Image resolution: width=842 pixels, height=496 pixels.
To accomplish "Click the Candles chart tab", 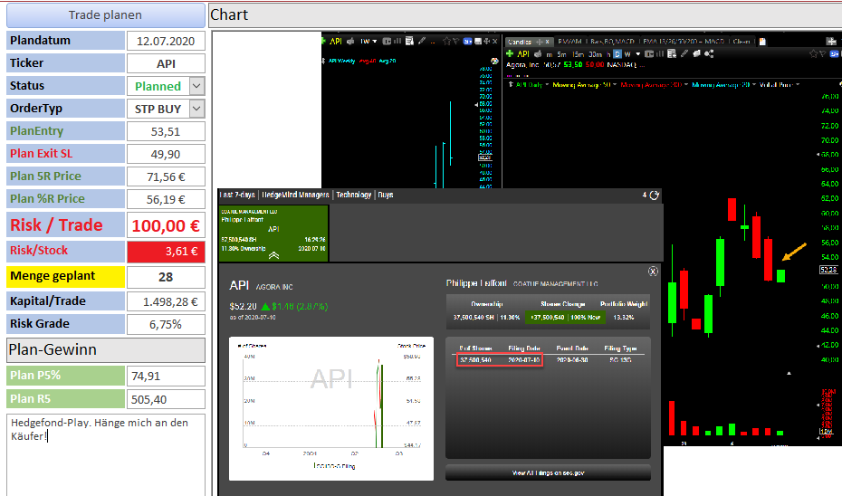I will [520, 42].
